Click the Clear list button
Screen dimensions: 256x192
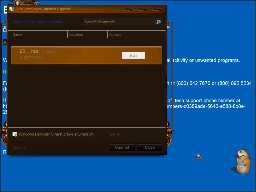click(122, 147)
